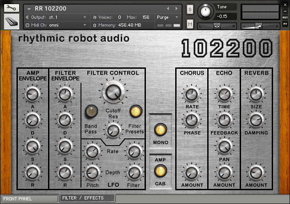
Task: Expand the Purge dropdown menu
Action: pyautogui.click(x=167, y=17)
